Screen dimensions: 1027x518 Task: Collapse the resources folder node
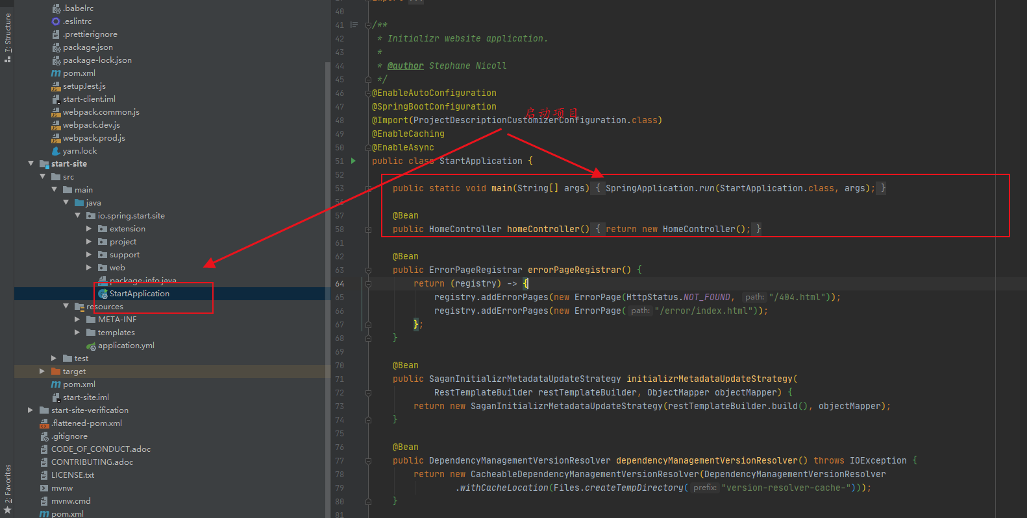[66, 306]
